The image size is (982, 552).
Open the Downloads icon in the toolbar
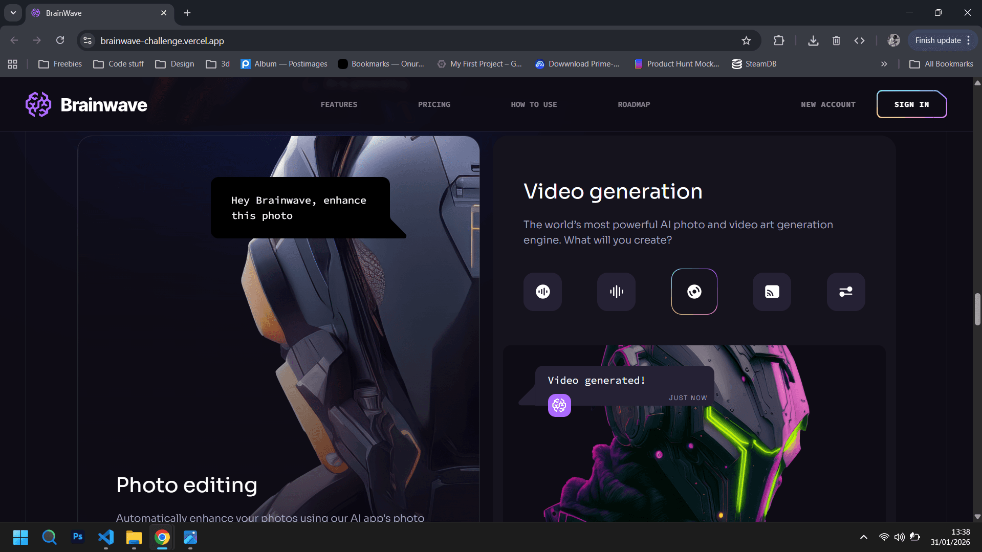pos(813,40)
